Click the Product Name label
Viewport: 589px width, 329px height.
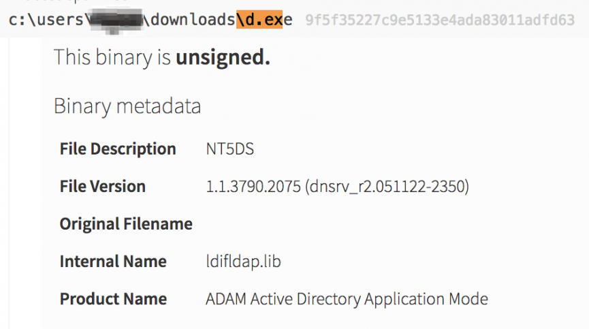(x=113, y=299)
